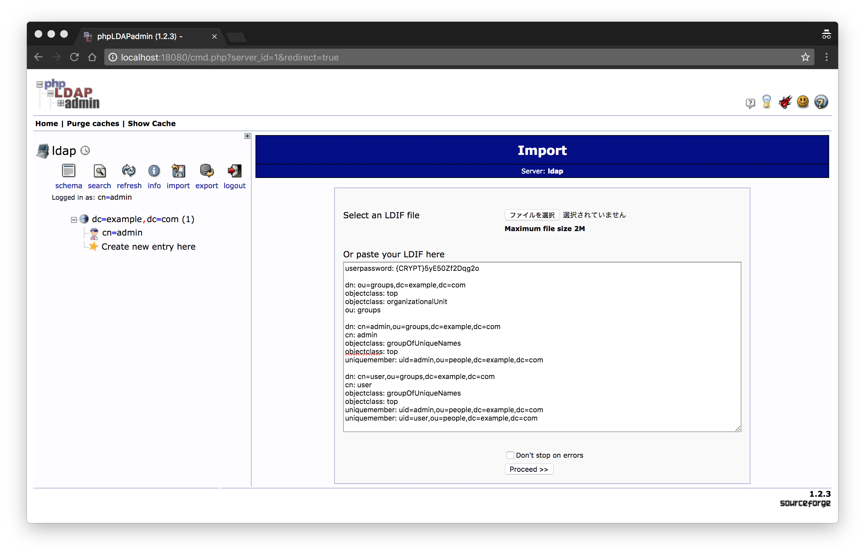Click the import icon
The image size is (865, 555).
178,171
